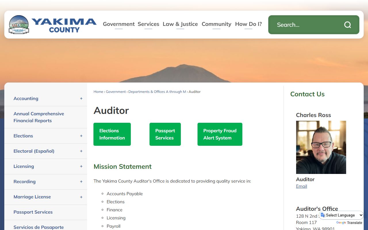Click the Elections Information button
This screenshot has height=230, width=368.
pyautogui.click(x=112, y=134)
